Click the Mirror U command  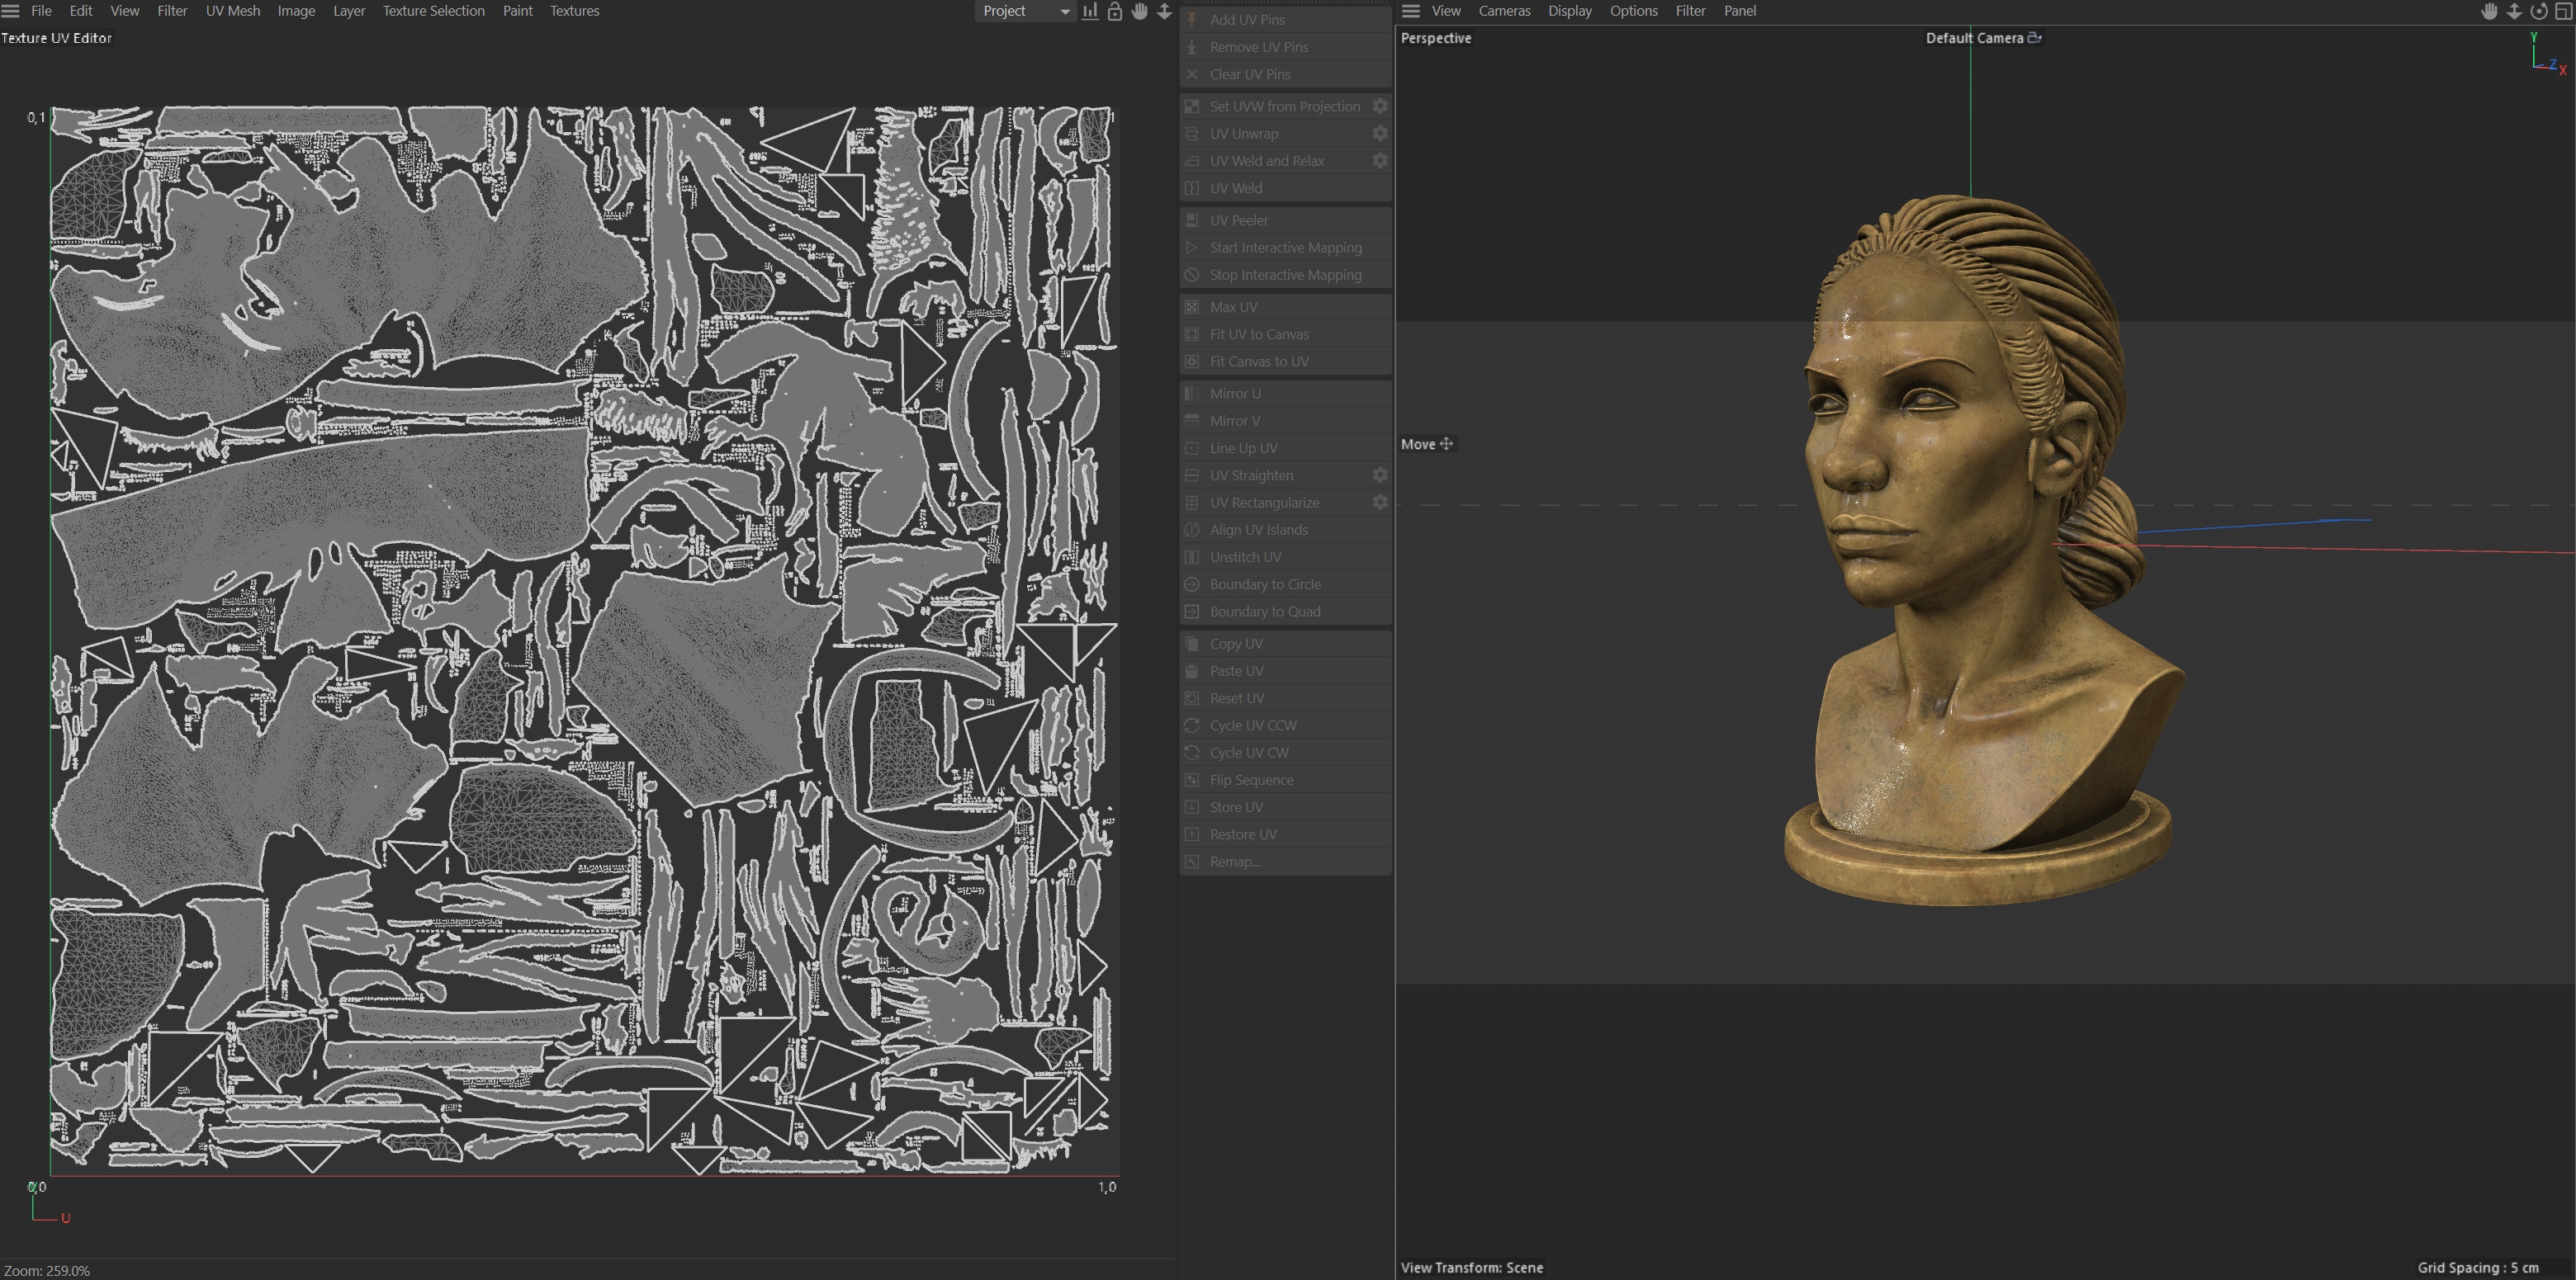(x=1234, y=394)
